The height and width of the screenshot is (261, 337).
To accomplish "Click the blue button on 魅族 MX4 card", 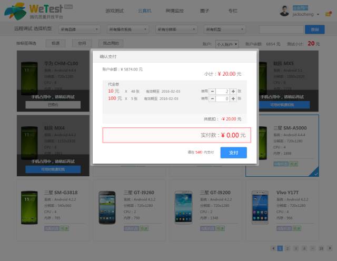I will coord(53,169).
